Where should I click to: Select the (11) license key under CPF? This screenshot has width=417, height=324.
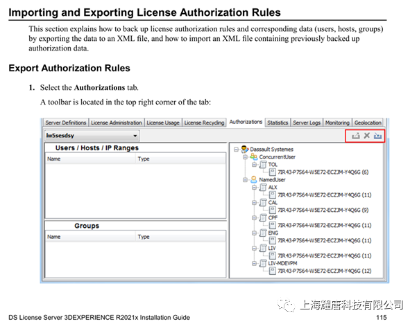(x=325, y=225)
